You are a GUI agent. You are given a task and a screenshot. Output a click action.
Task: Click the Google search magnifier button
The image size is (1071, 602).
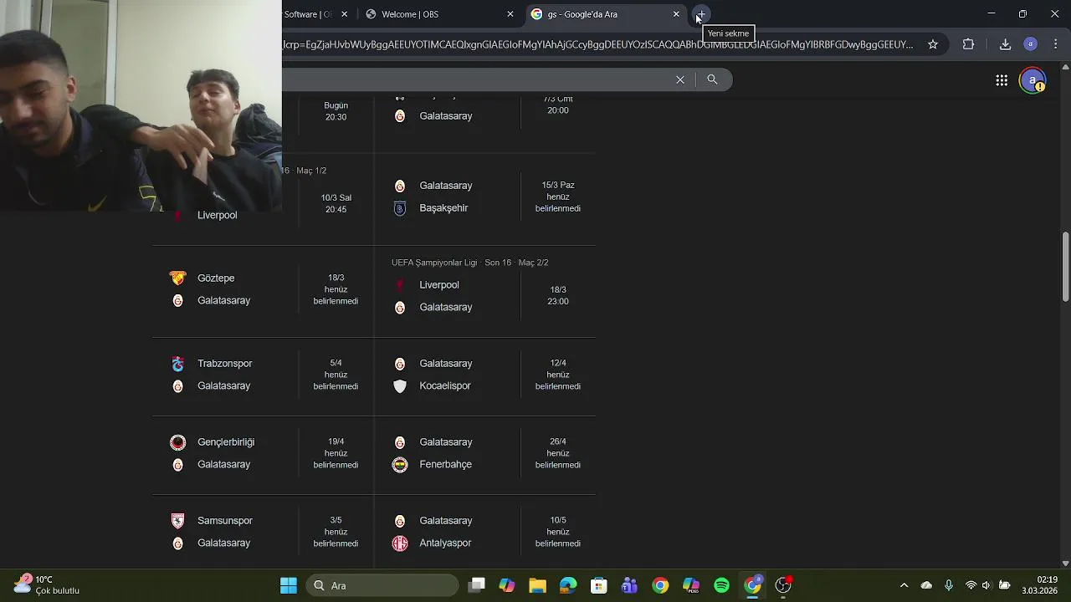[712, 79]
